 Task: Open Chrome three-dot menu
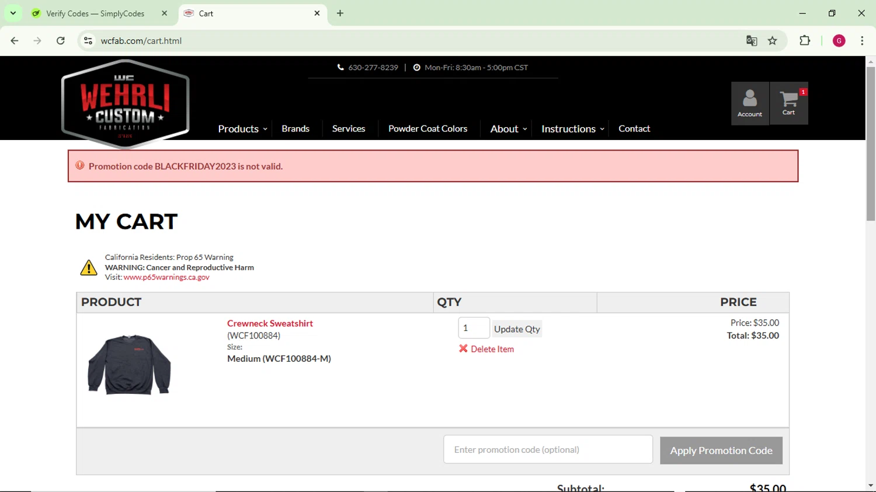point(862,41)
